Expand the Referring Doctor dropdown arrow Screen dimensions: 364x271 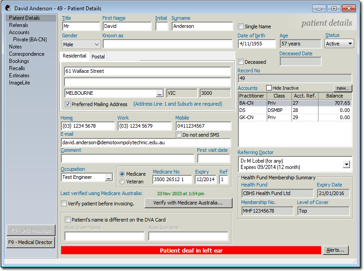click(x=346, y=164)
